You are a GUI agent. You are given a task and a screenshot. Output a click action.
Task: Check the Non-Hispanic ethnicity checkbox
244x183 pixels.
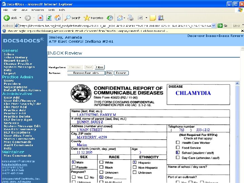coord(135,167)
